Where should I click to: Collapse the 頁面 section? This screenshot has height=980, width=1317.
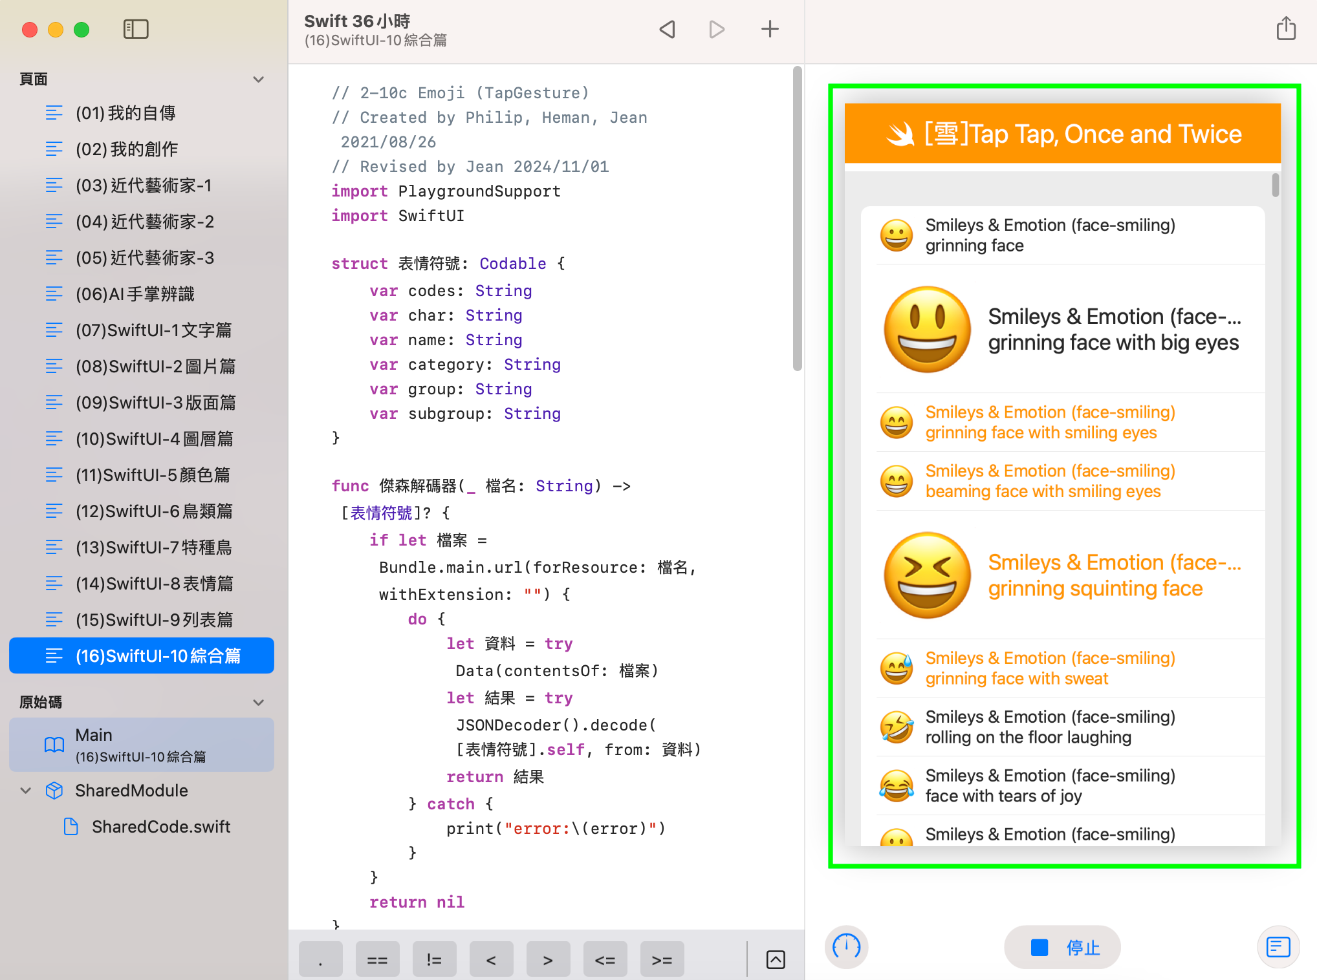click(259, 80)
